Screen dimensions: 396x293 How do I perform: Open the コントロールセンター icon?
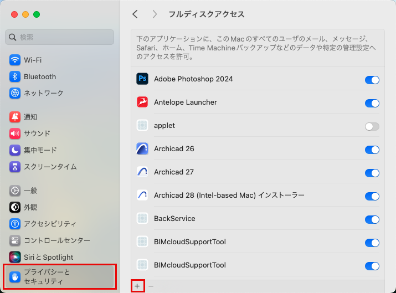tap(15, 240)
